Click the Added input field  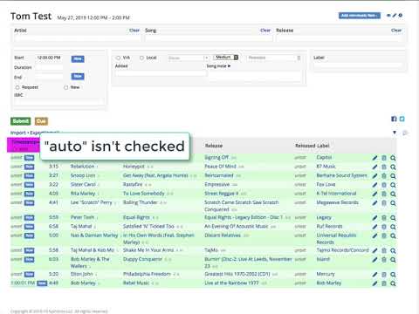161,73
